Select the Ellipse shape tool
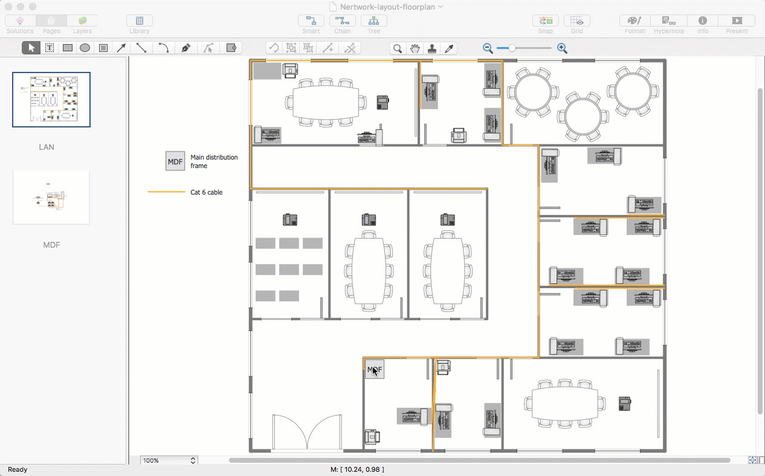The width and height of the screenshot is (765, 476). coord(85,48)
